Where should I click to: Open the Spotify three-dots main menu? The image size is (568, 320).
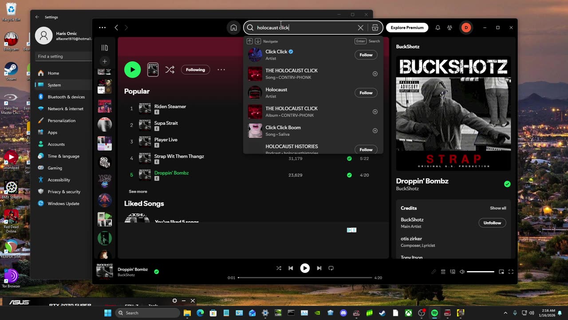click(x=103, y=28)
